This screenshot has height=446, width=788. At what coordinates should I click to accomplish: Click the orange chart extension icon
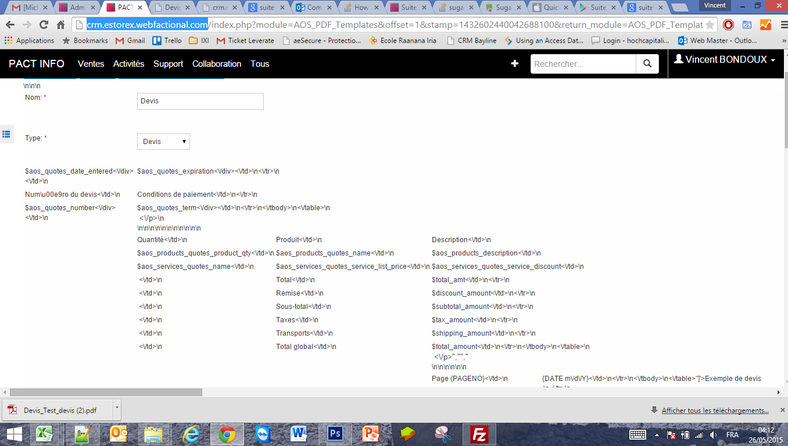(765, 25)
